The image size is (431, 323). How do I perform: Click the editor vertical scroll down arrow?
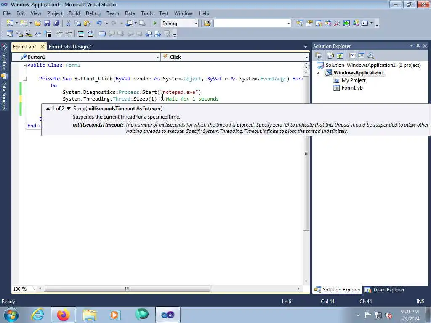(x=306, y=281)
